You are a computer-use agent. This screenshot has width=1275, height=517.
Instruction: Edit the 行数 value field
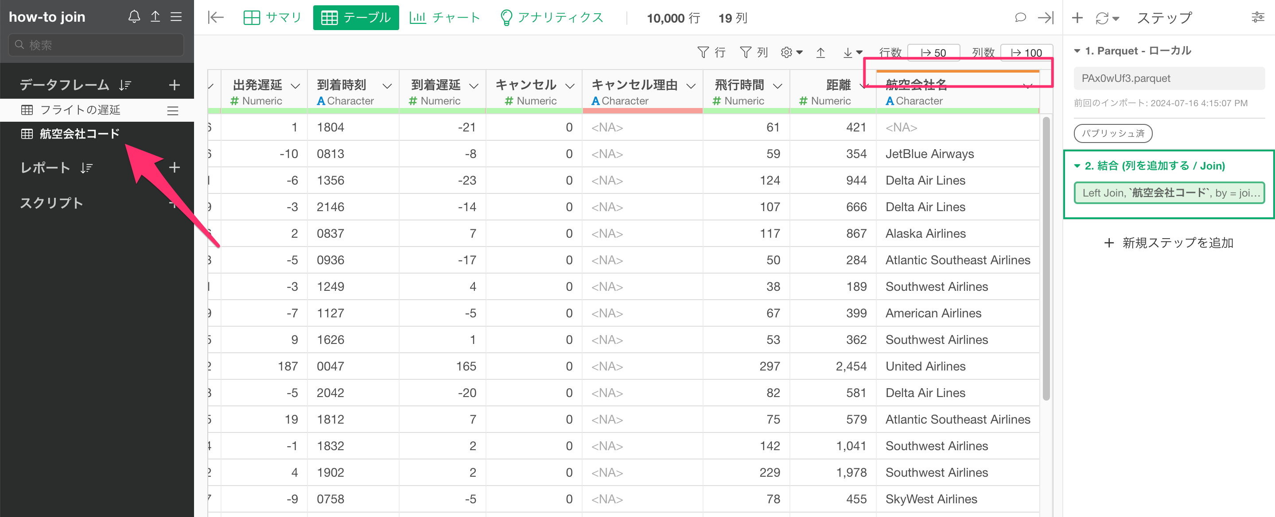point(933,52)
